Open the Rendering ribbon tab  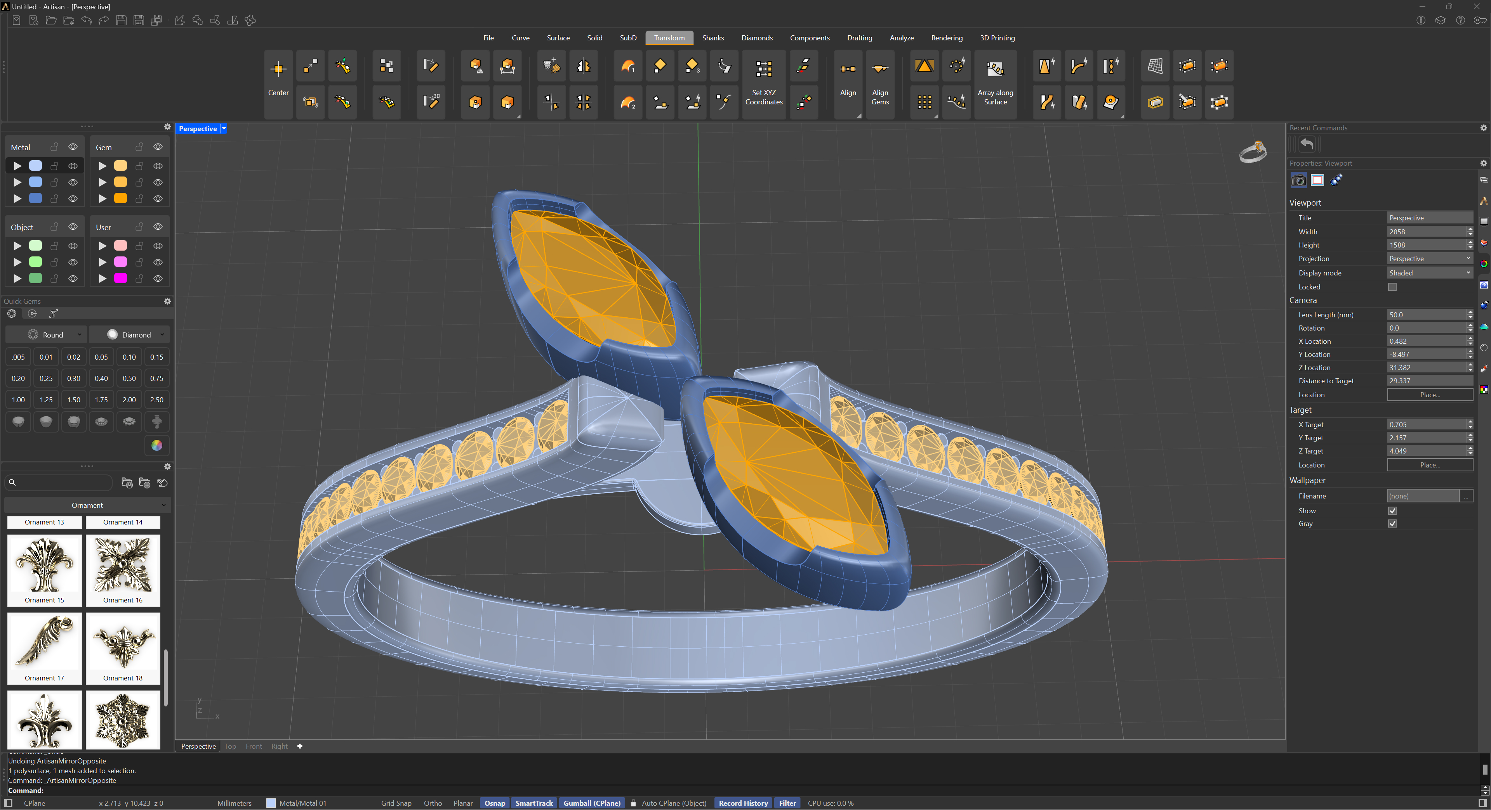946,38
